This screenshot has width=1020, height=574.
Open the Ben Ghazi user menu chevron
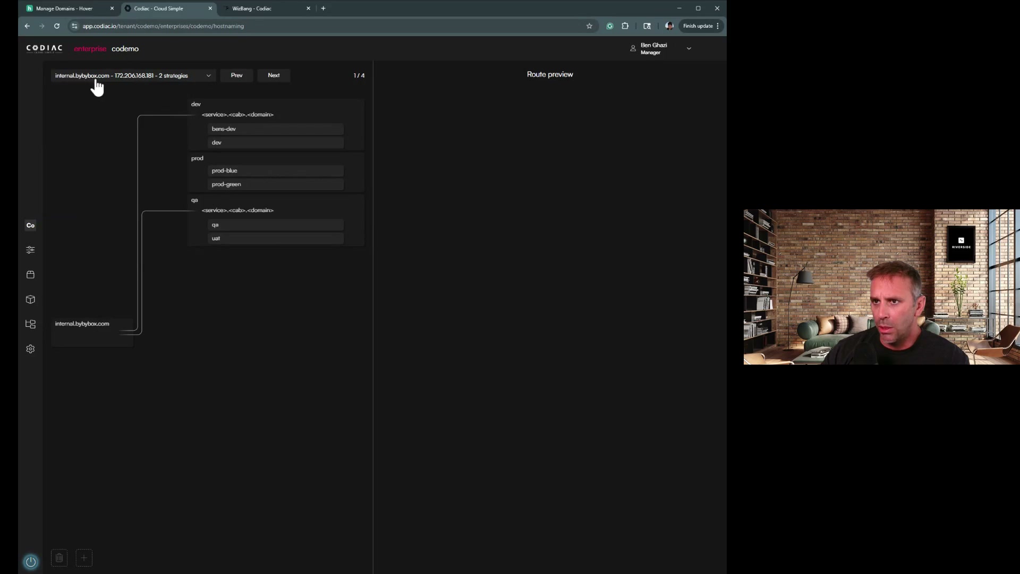tap(689, 48)
